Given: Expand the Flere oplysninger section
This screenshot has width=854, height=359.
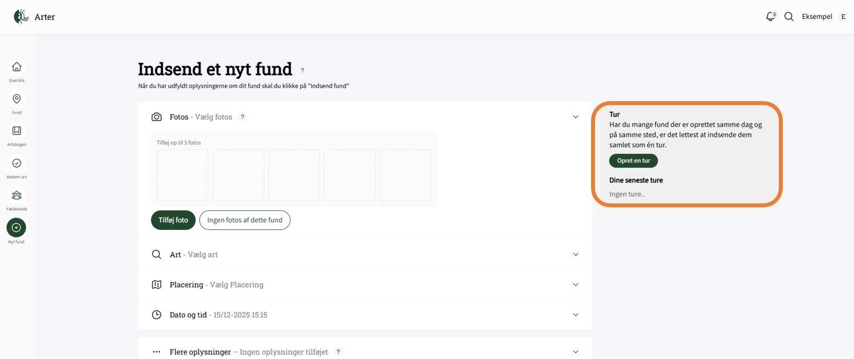Looking at the screenshot, I should click(575, 352).
